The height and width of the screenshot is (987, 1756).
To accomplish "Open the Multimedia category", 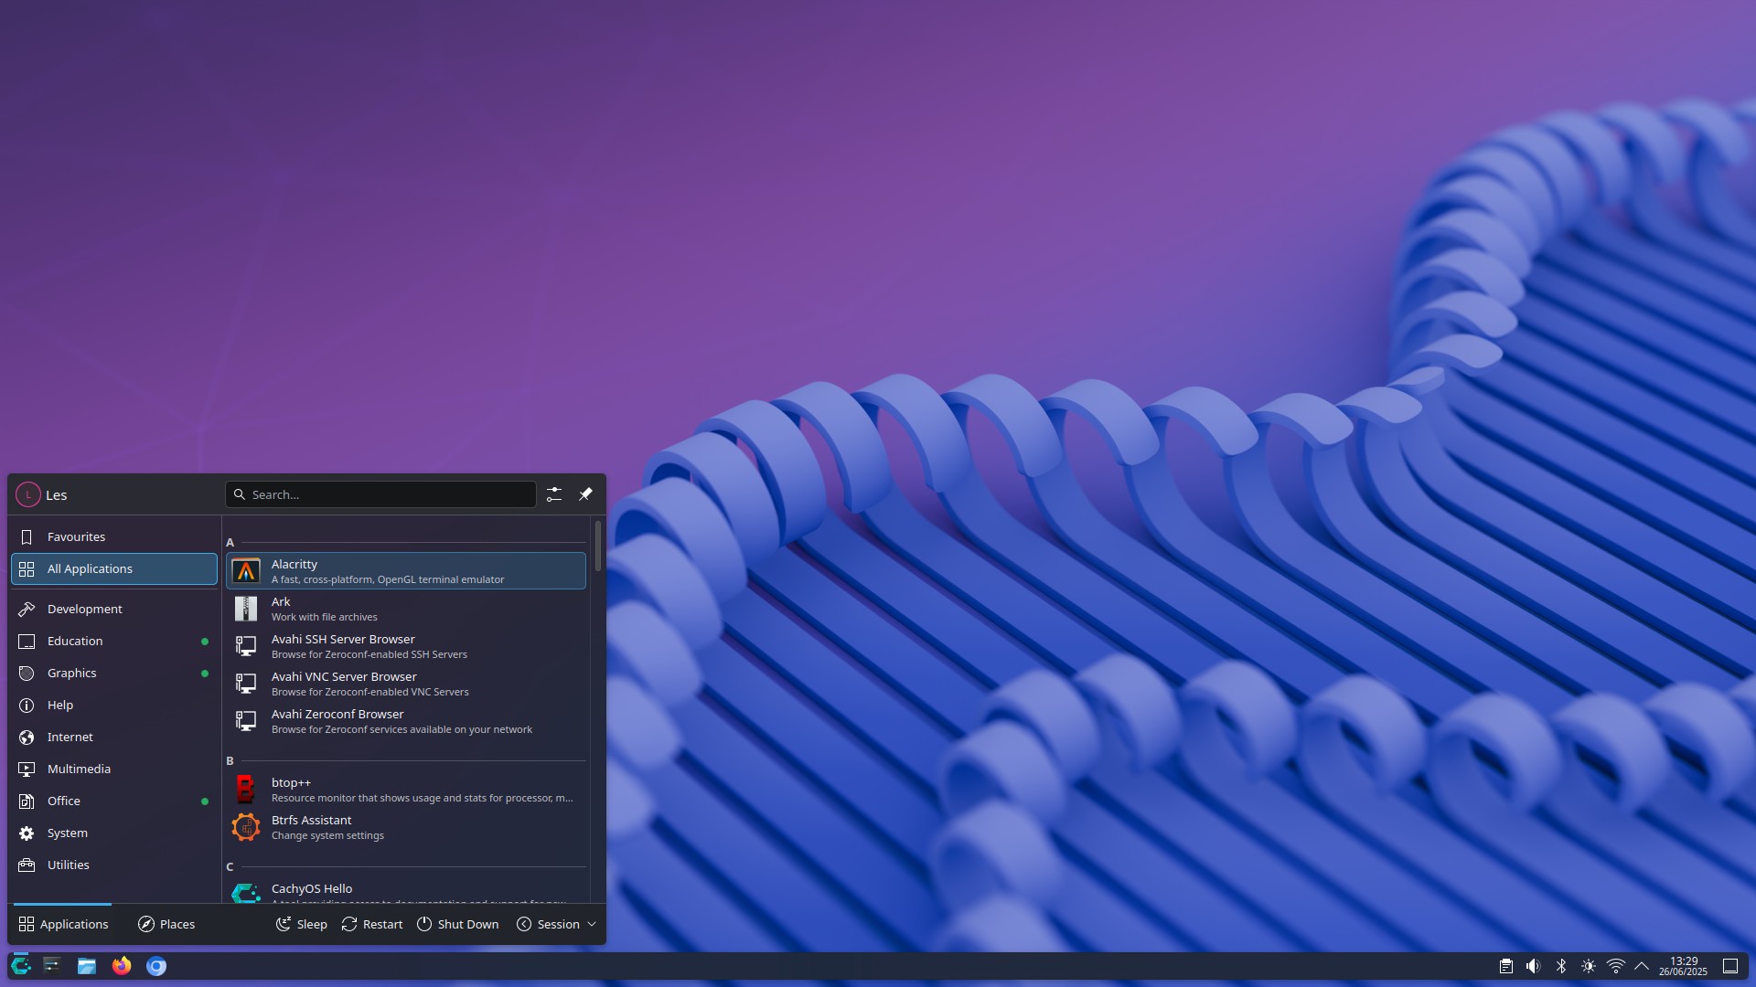I will [x=114, y=769].
